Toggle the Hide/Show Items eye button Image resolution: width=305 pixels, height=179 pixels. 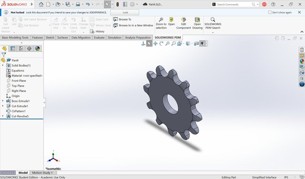(202, 43)
